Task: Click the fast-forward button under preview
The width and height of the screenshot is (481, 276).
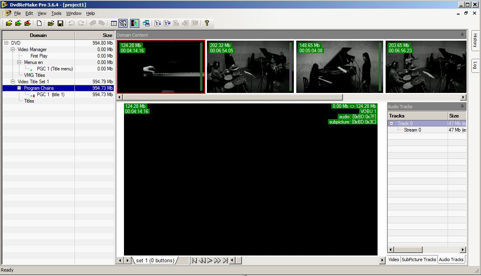Action: point(217,260)
